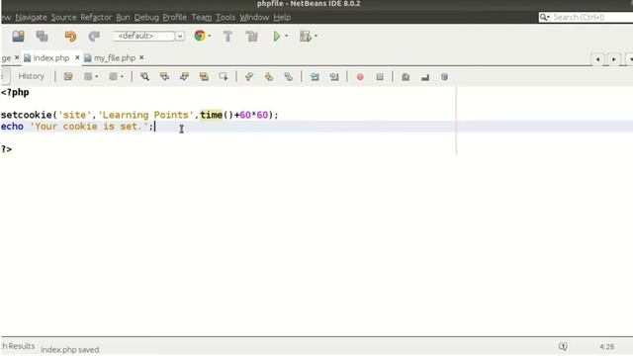Click the Find Next Occurrence icon
The width and height of the screenshot is (633, 356).
tap(184, 77)
